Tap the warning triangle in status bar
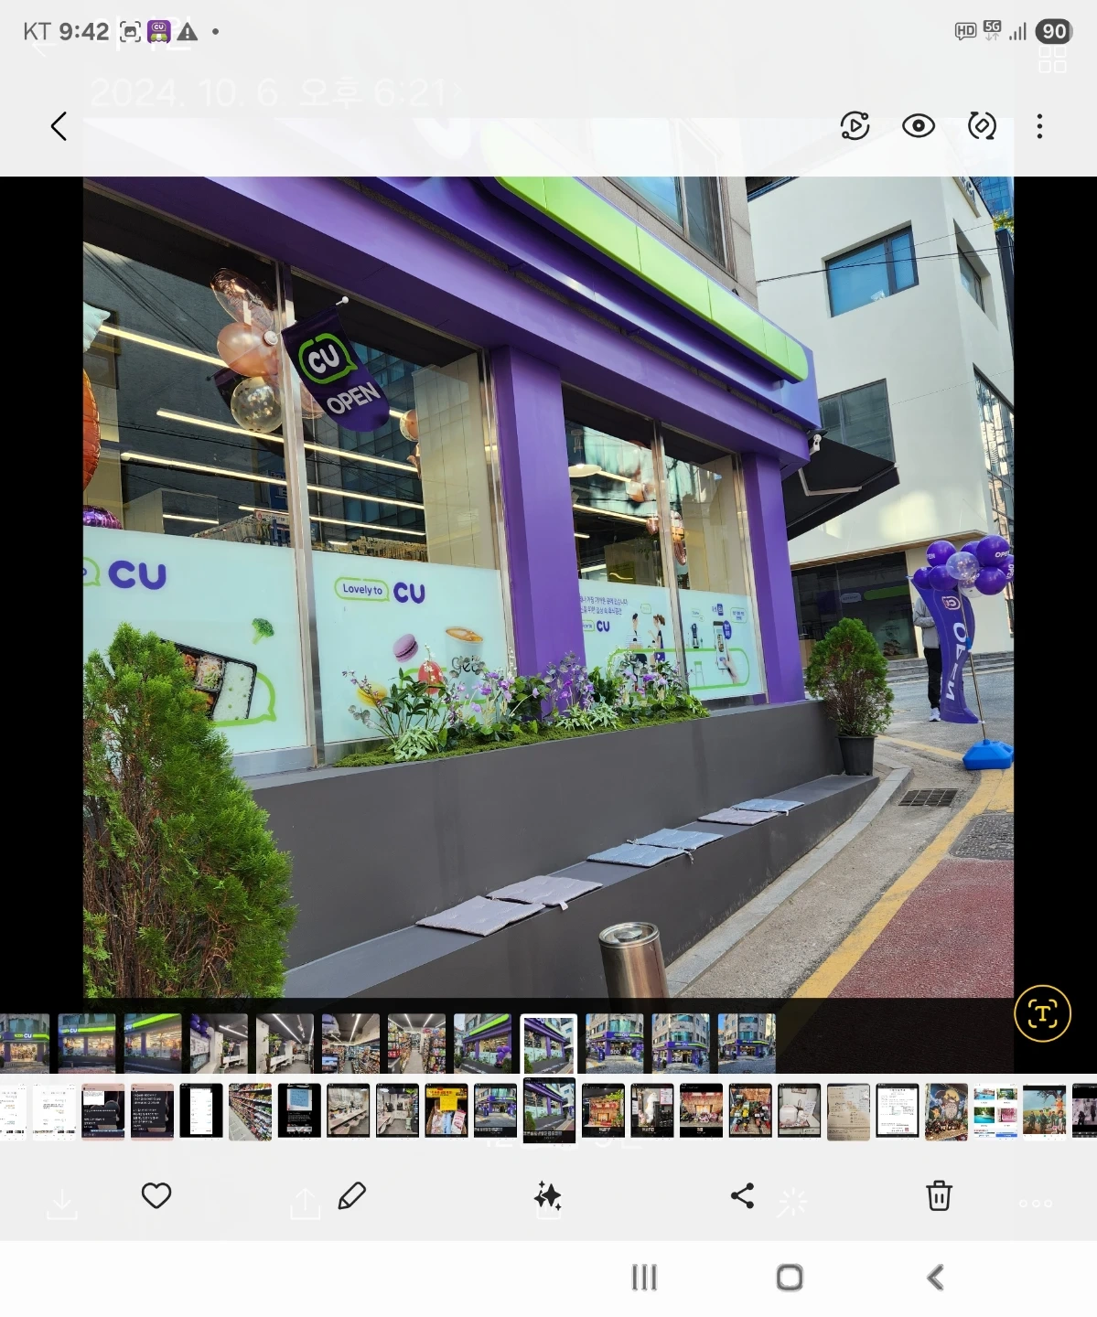 pos(188,32)
